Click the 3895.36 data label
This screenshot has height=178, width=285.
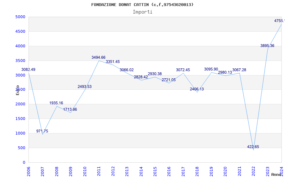(268, 46)
